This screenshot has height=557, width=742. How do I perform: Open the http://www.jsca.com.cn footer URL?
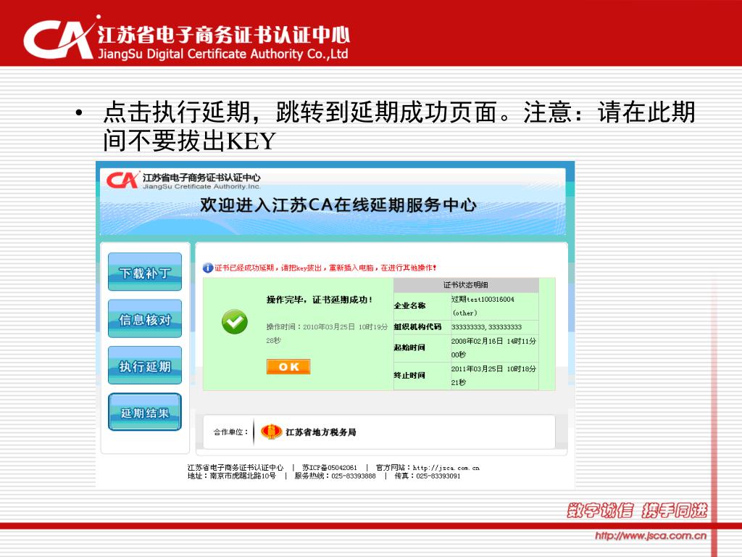point(651,536)
